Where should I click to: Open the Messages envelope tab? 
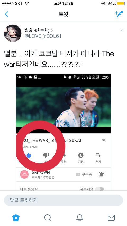click(111, 218)
